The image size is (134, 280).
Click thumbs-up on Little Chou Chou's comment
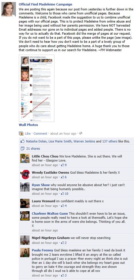pos(63,165)
